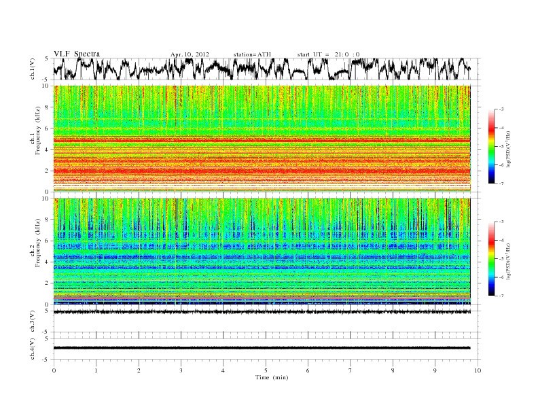This screenshot has height=416, width=538.
Task: Click the ch.2 frequency axis '6' tick label
Action: click(x=47, y=241)
